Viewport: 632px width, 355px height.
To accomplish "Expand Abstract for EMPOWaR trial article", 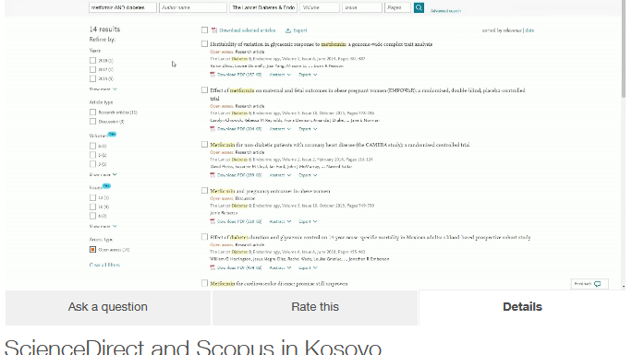I will (280, 129).
